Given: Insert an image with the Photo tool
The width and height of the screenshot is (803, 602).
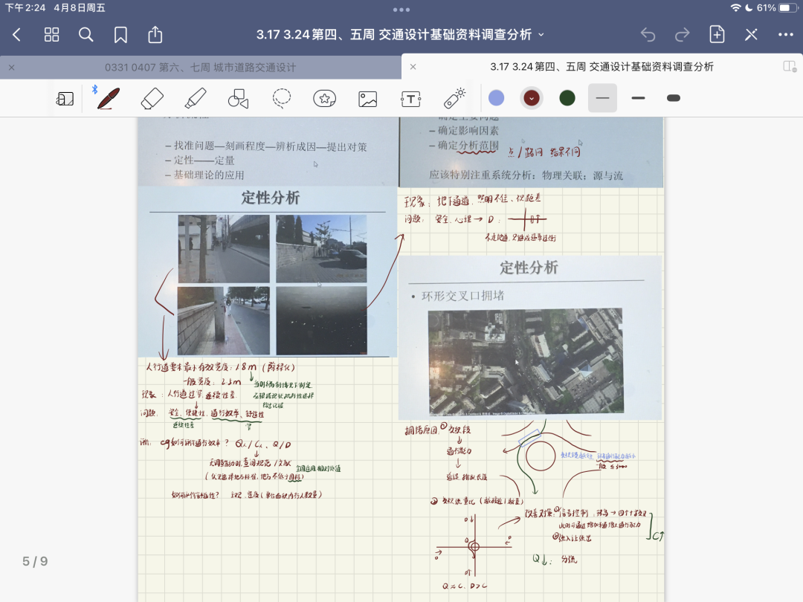Looking at the screenshot, I should pos(367,98).
